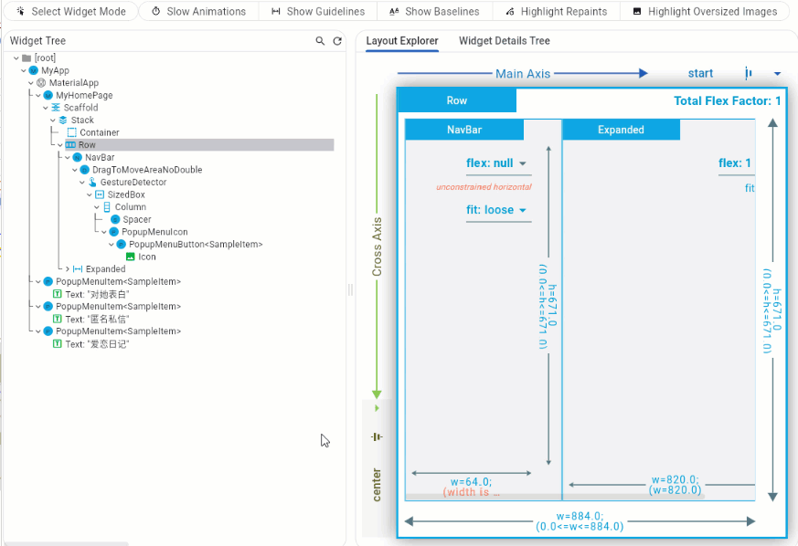Click the [root] folder icon
Screen dimensions: 798x546
[x=27, y=58]
